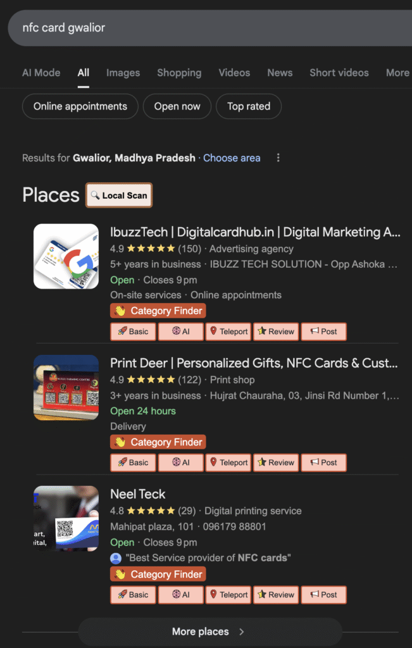The width and height of the screenshot is (412, 648).
Task: Enable the Online appointments filter
Action: tap(80, 106)
